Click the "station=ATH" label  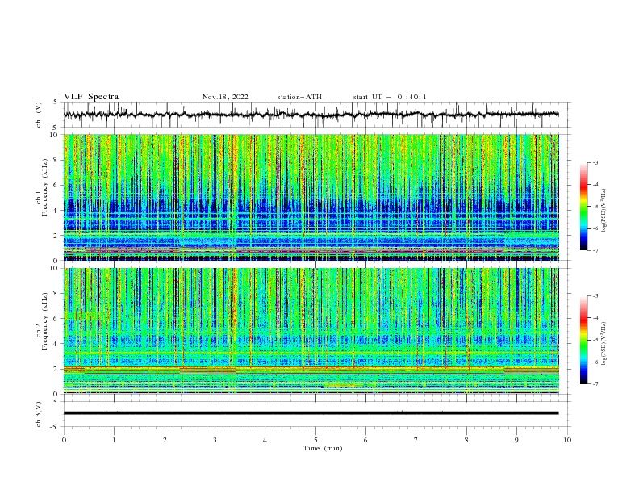coord(299,97)
